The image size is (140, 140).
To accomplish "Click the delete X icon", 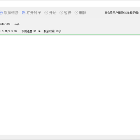I will [76, 13].
